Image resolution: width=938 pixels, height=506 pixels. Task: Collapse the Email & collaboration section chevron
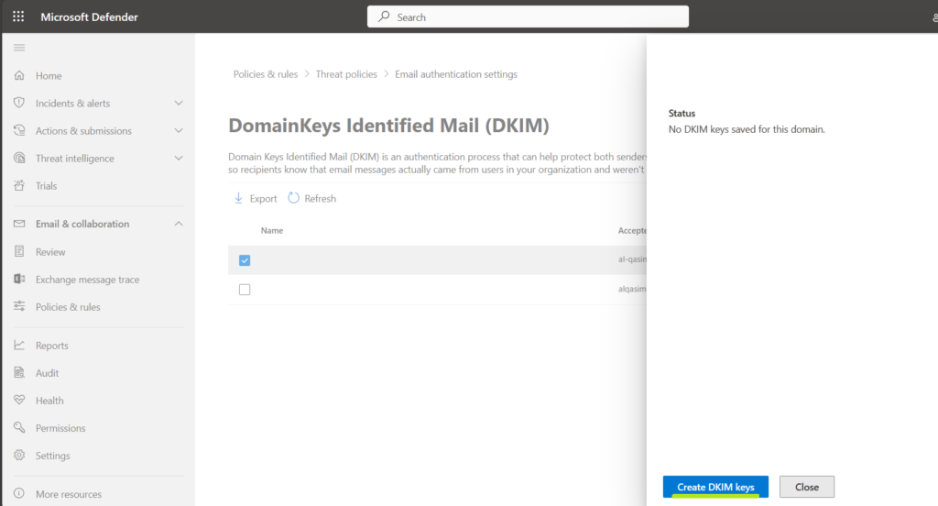179,224
